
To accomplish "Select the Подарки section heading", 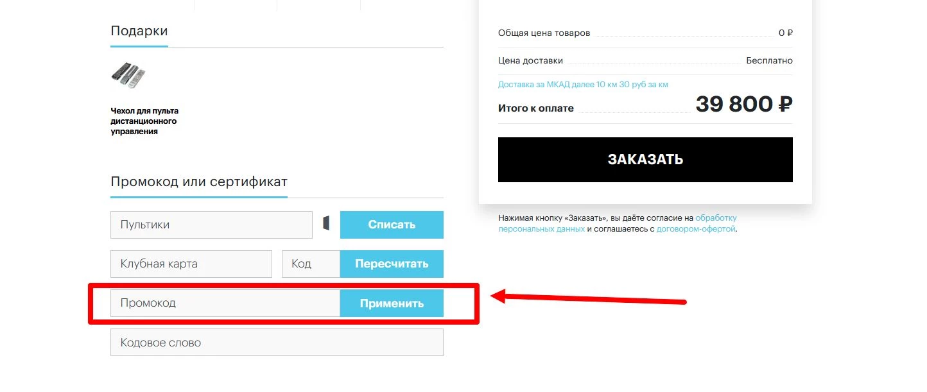I will [139, 31].
